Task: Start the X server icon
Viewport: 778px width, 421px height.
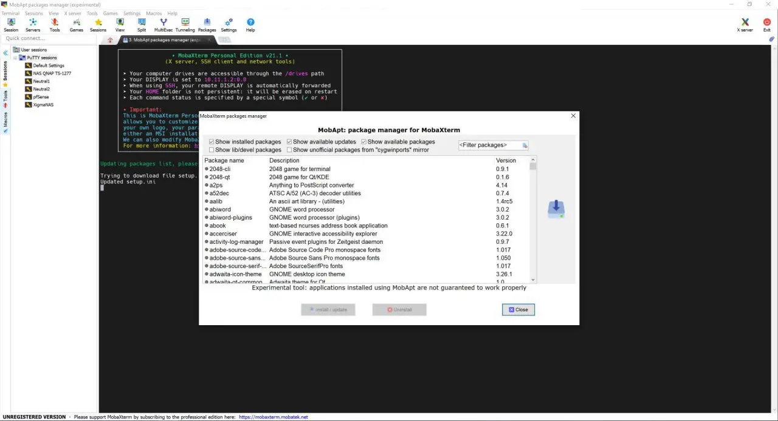Action: (x=745, y=24)
